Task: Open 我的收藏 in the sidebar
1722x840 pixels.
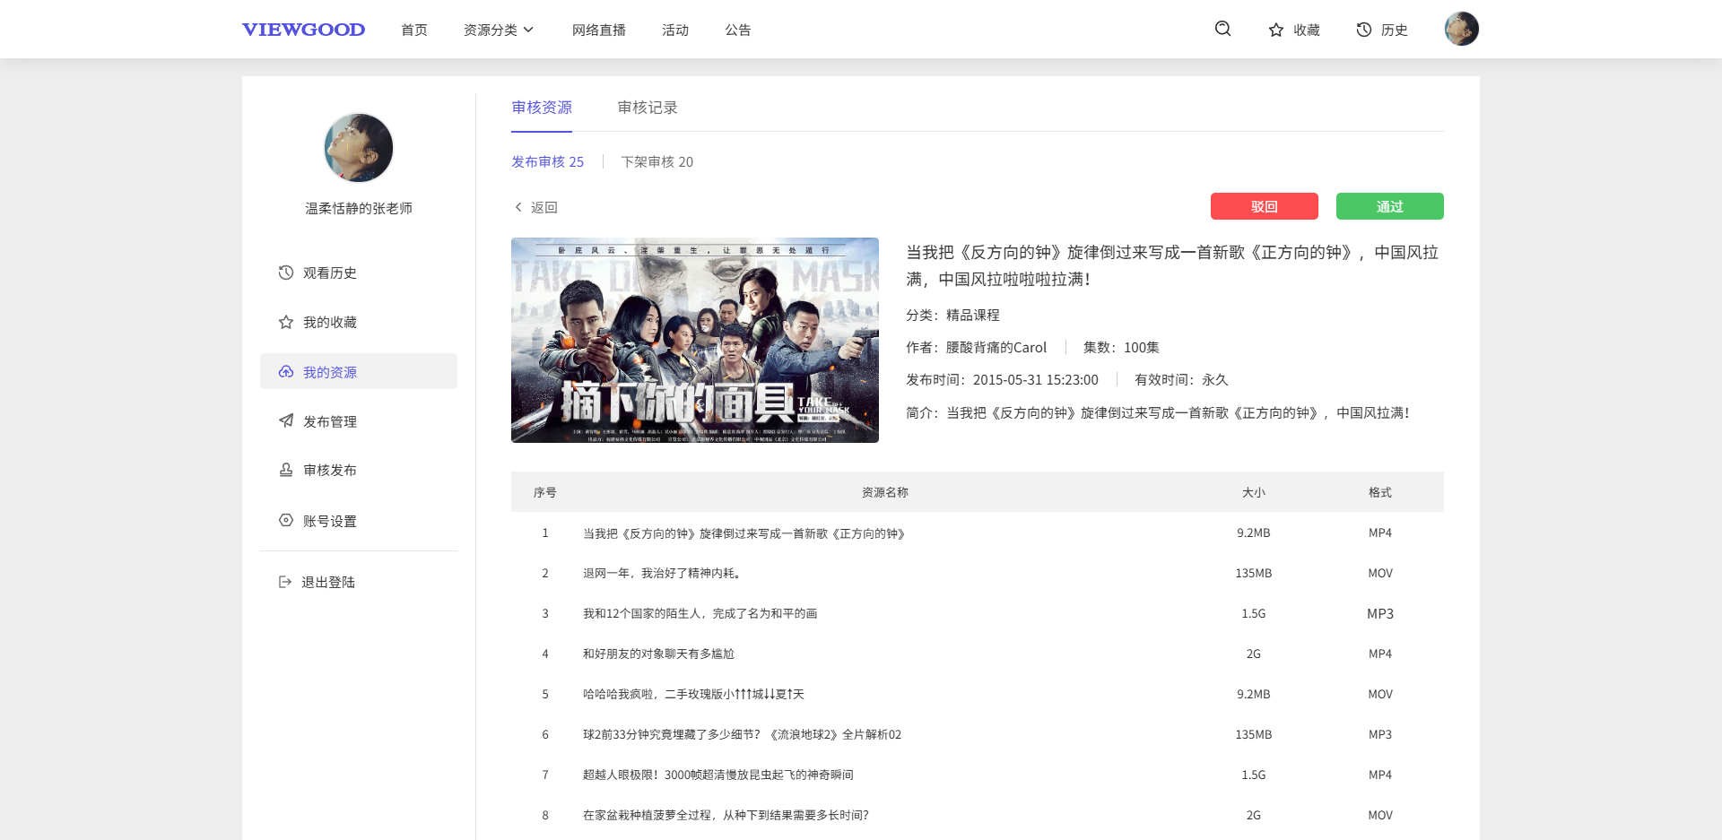Action: click(x=330, y=322)
